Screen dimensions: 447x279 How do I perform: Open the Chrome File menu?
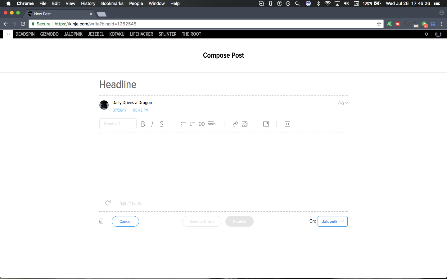[43, 3]
